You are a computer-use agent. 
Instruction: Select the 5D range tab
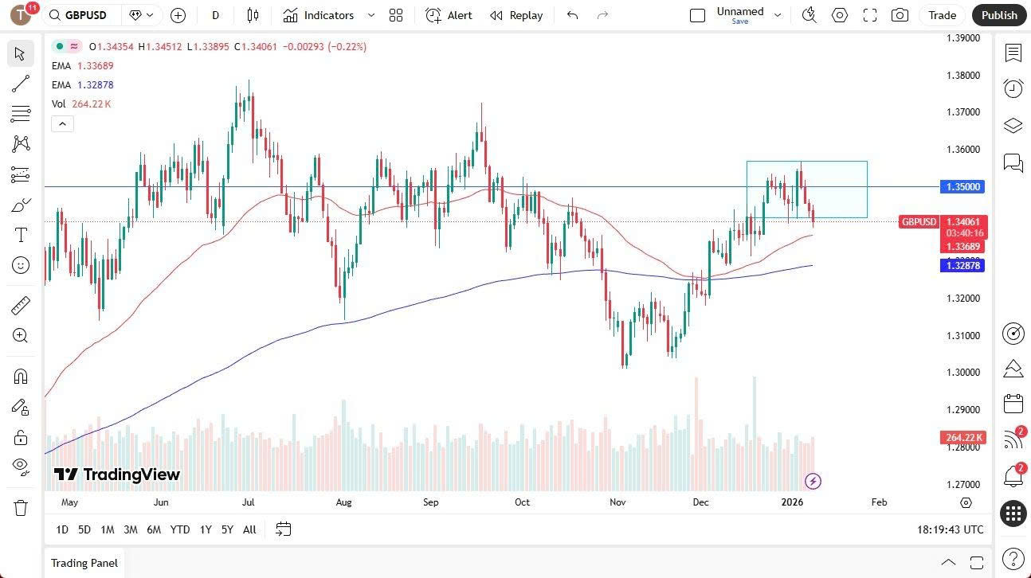tap(84, 529)
